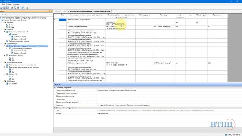
Task: Collapse the '3D Модель' folder
Action: [2, 81]
